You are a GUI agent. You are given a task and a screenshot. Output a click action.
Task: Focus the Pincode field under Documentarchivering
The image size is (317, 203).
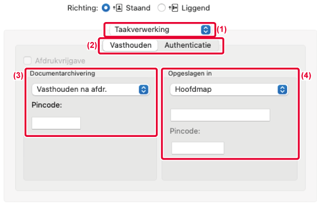[56, 123]
